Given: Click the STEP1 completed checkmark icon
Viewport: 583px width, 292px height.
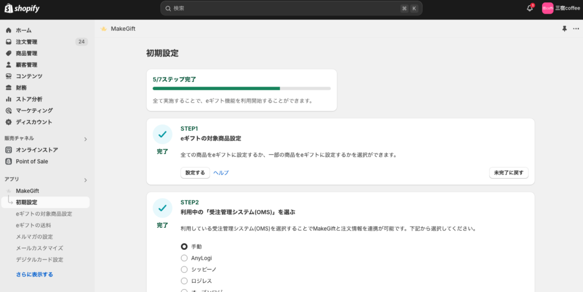Looking at the screenshot, I should point(162,134).
